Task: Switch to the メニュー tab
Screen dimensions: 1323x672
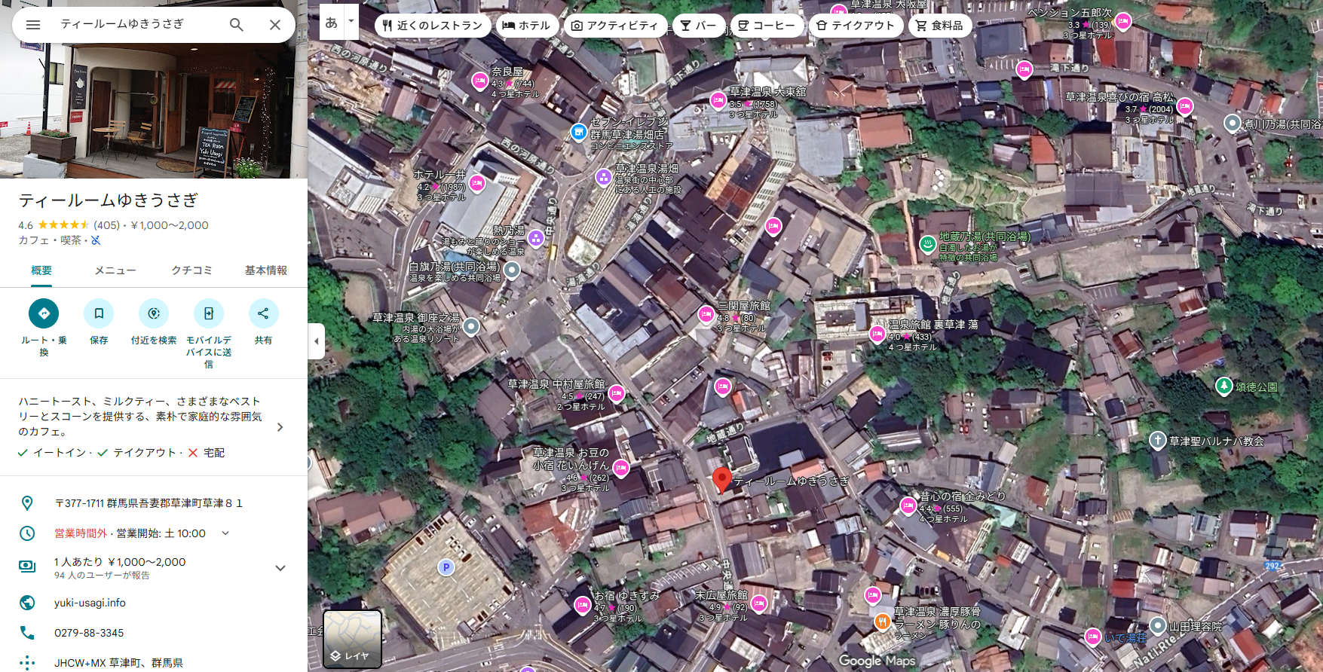Action: [x=115, y=270]
